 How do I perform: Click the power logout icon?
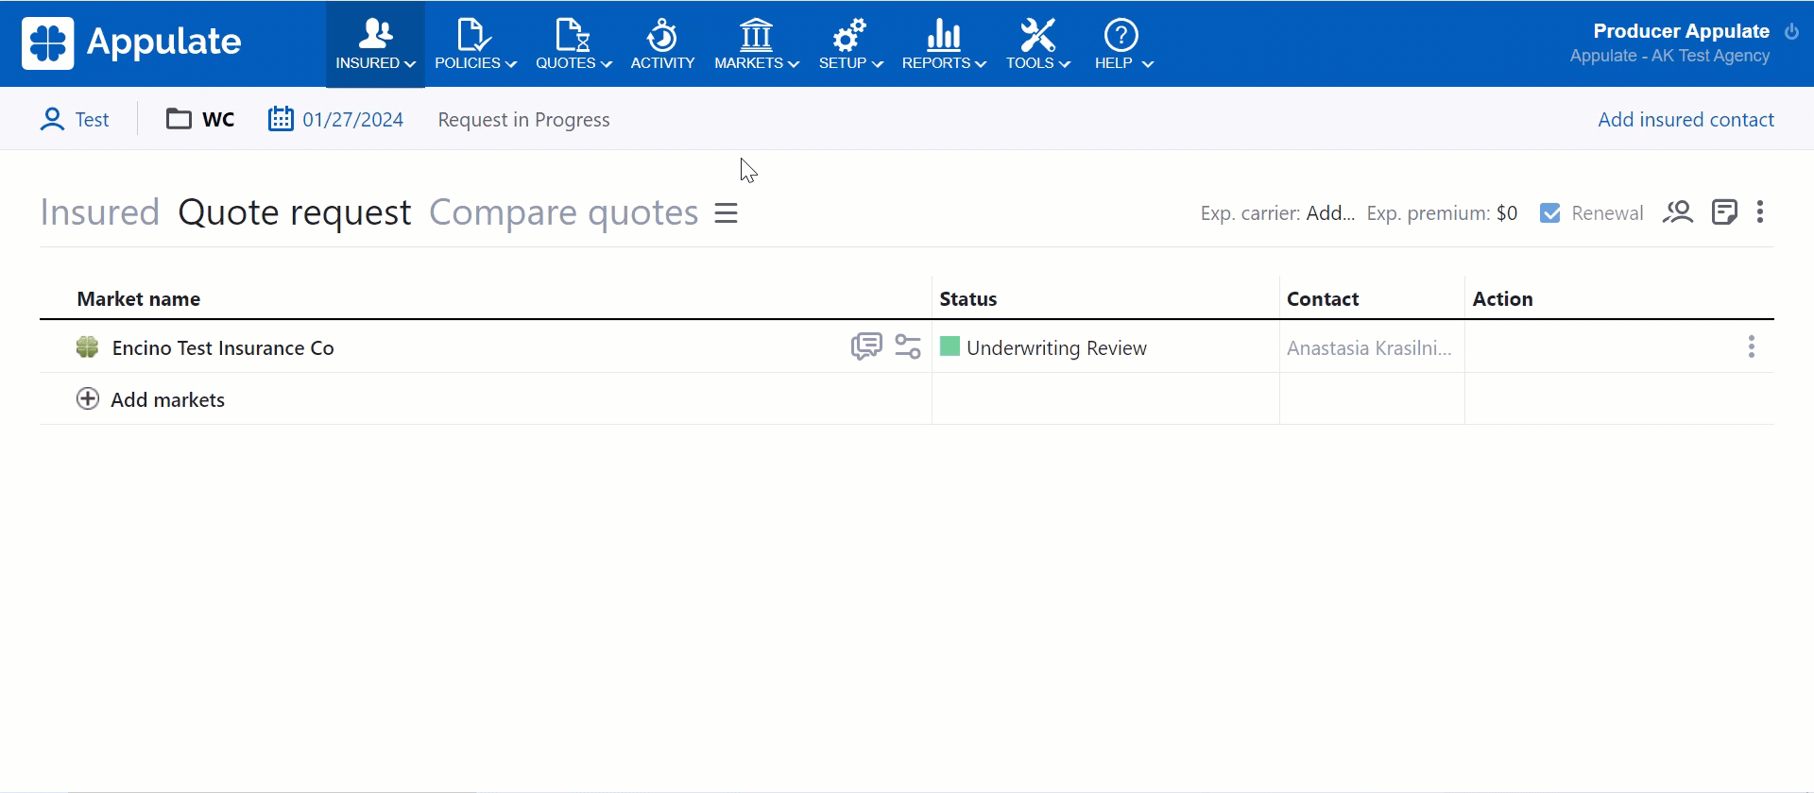click(1791, 31)
